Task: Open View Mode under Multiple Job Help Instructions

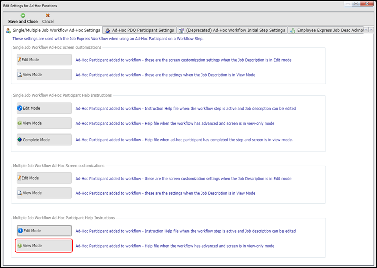Action: (x=44, y=246)
